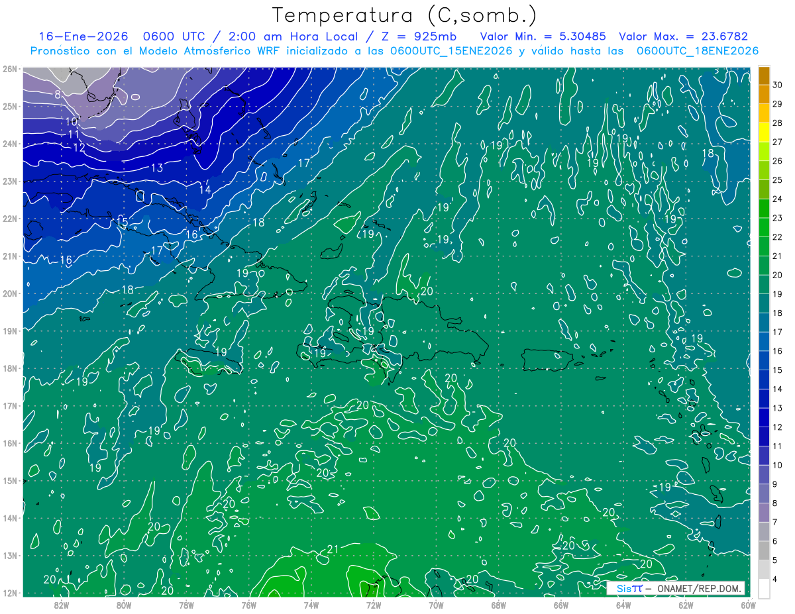Click the 66W longitude axis label
Viewport: 795px width, 614px height.
click(x=561, y=605)
